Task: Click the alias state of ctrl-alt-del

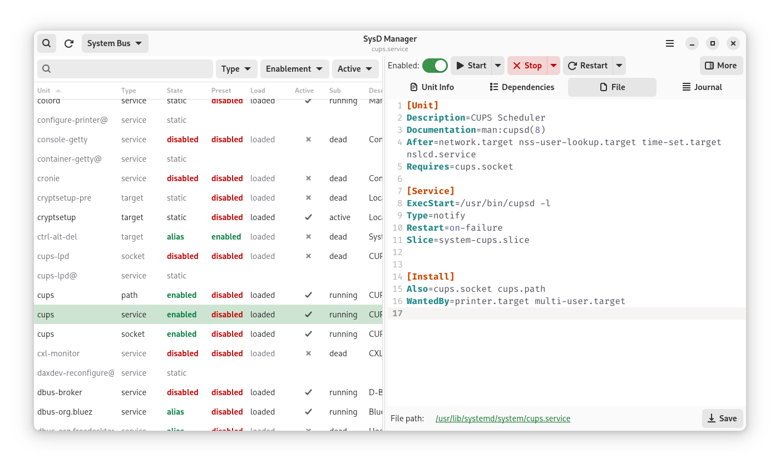Action: [x=175, y=237]
